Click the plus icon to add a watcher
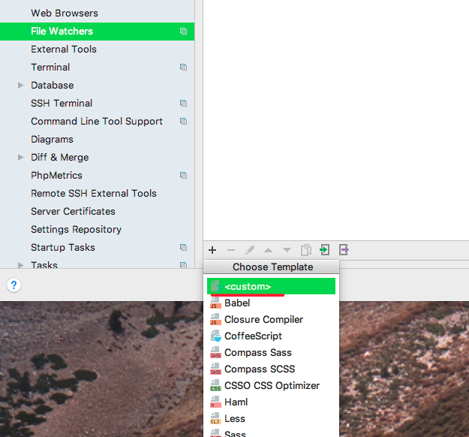This screenshot has width=469, height=437. coord(212,250)
